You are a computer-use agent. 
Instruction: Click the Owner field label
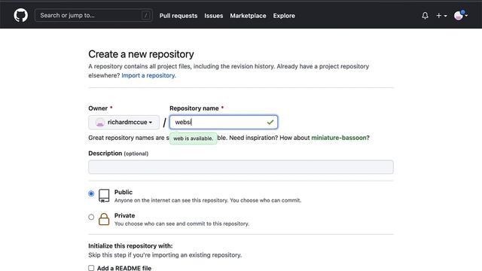point(98,108)
